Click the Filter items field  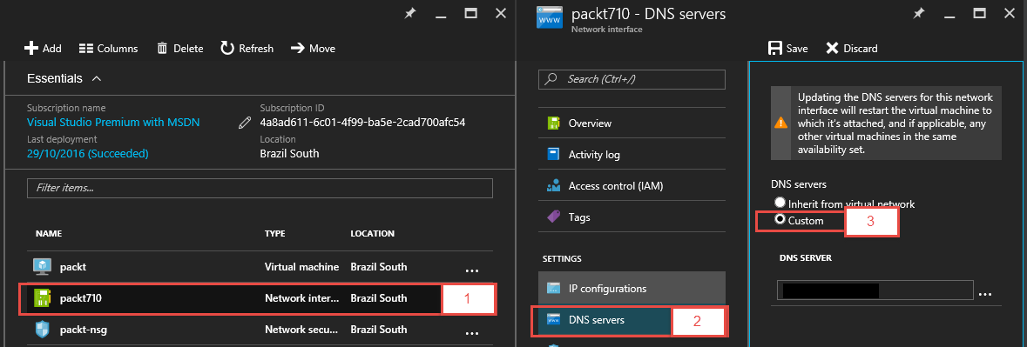pyautogui.click(x=260, y=188)
